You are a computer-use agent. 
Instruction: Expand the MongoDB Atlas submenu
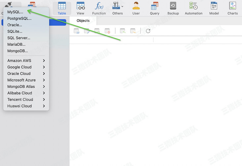[x=26, y=86]
